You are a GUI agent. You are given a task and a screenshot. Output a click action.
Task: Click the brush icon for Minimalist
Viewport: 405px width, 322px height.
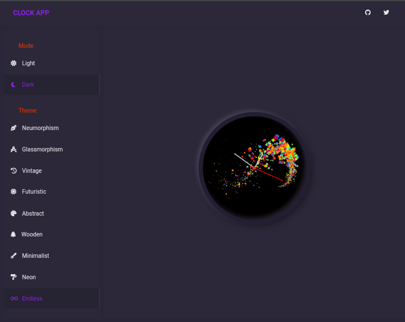[x=13, y=256]
